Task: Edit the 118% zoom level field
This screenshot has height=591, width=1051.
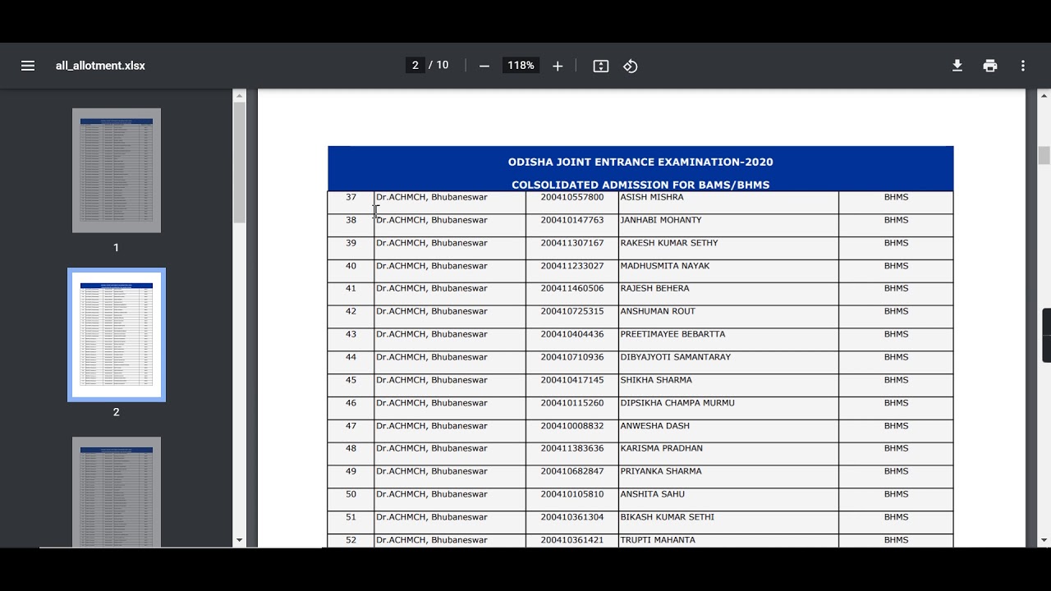Action: click(x=521, y=66)
